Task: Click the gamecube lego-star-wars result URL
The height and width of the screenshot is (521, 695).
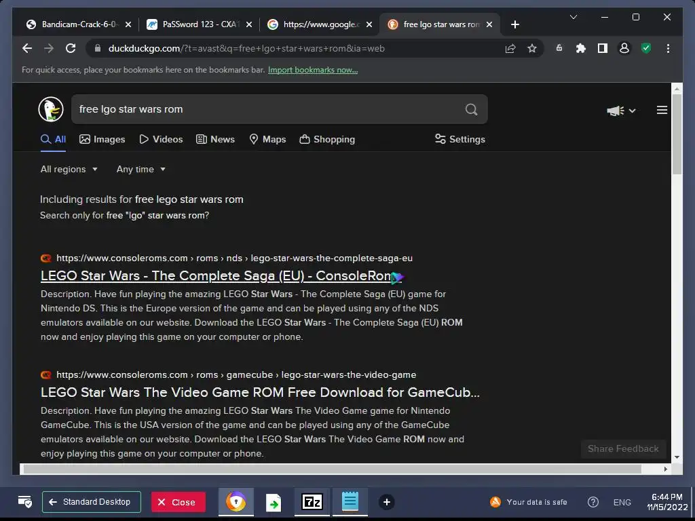Action: pyautogui.click(x=236, y=374)
